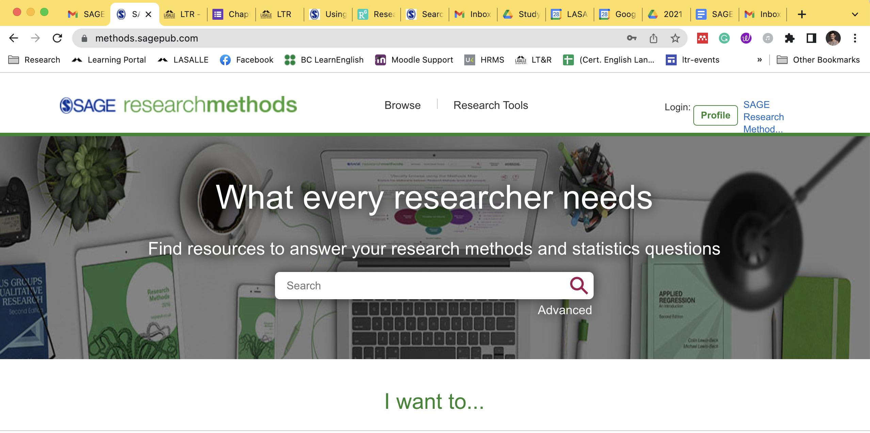Switch to the SAGE Google Docs tab
Image resolution: width=870 pixels, height=433 pixels.
point(715,14)
